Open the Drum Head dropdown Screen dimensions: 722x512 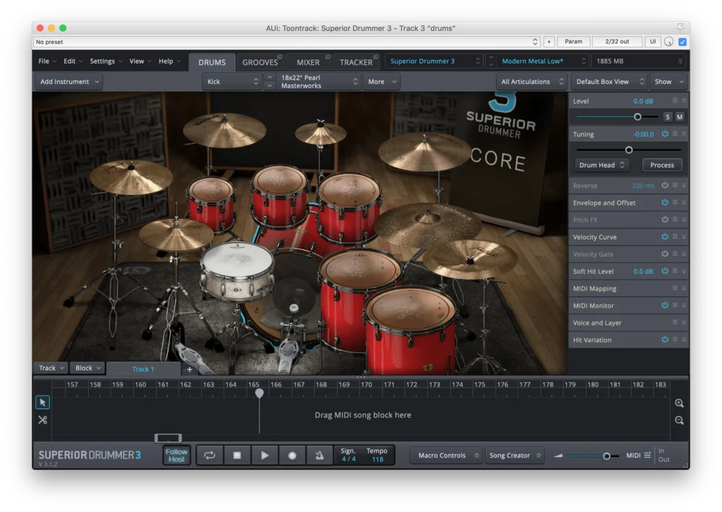pos(601,165)
